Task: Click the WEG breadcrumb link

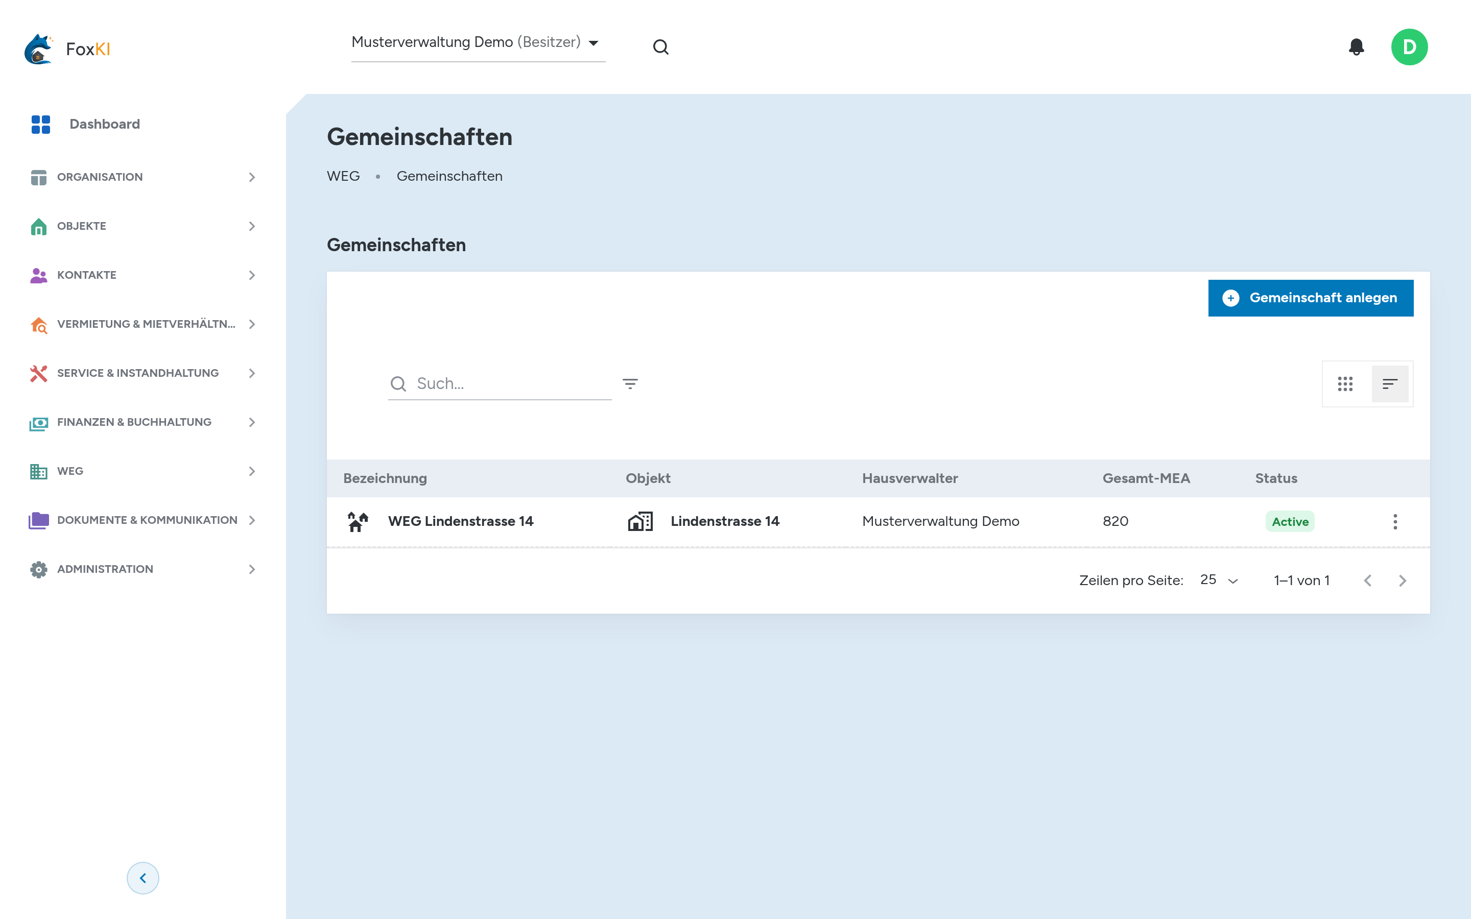Action: [x=343, y=176]
